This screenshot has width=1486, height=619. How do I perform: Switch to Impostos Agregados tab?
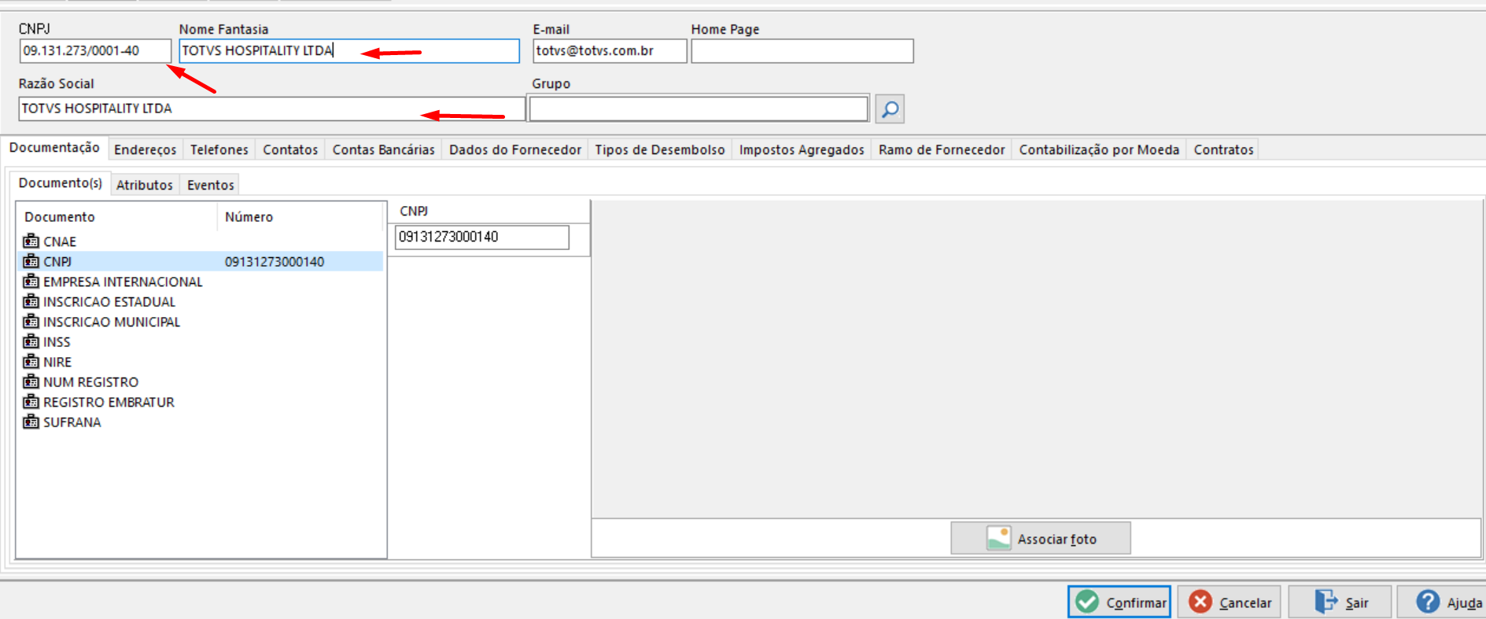coord(802,149)
